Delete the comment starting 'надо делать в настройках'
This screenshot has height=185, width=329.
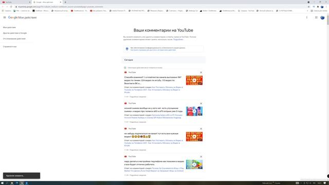pyautogui.click(x=201, y=157)
